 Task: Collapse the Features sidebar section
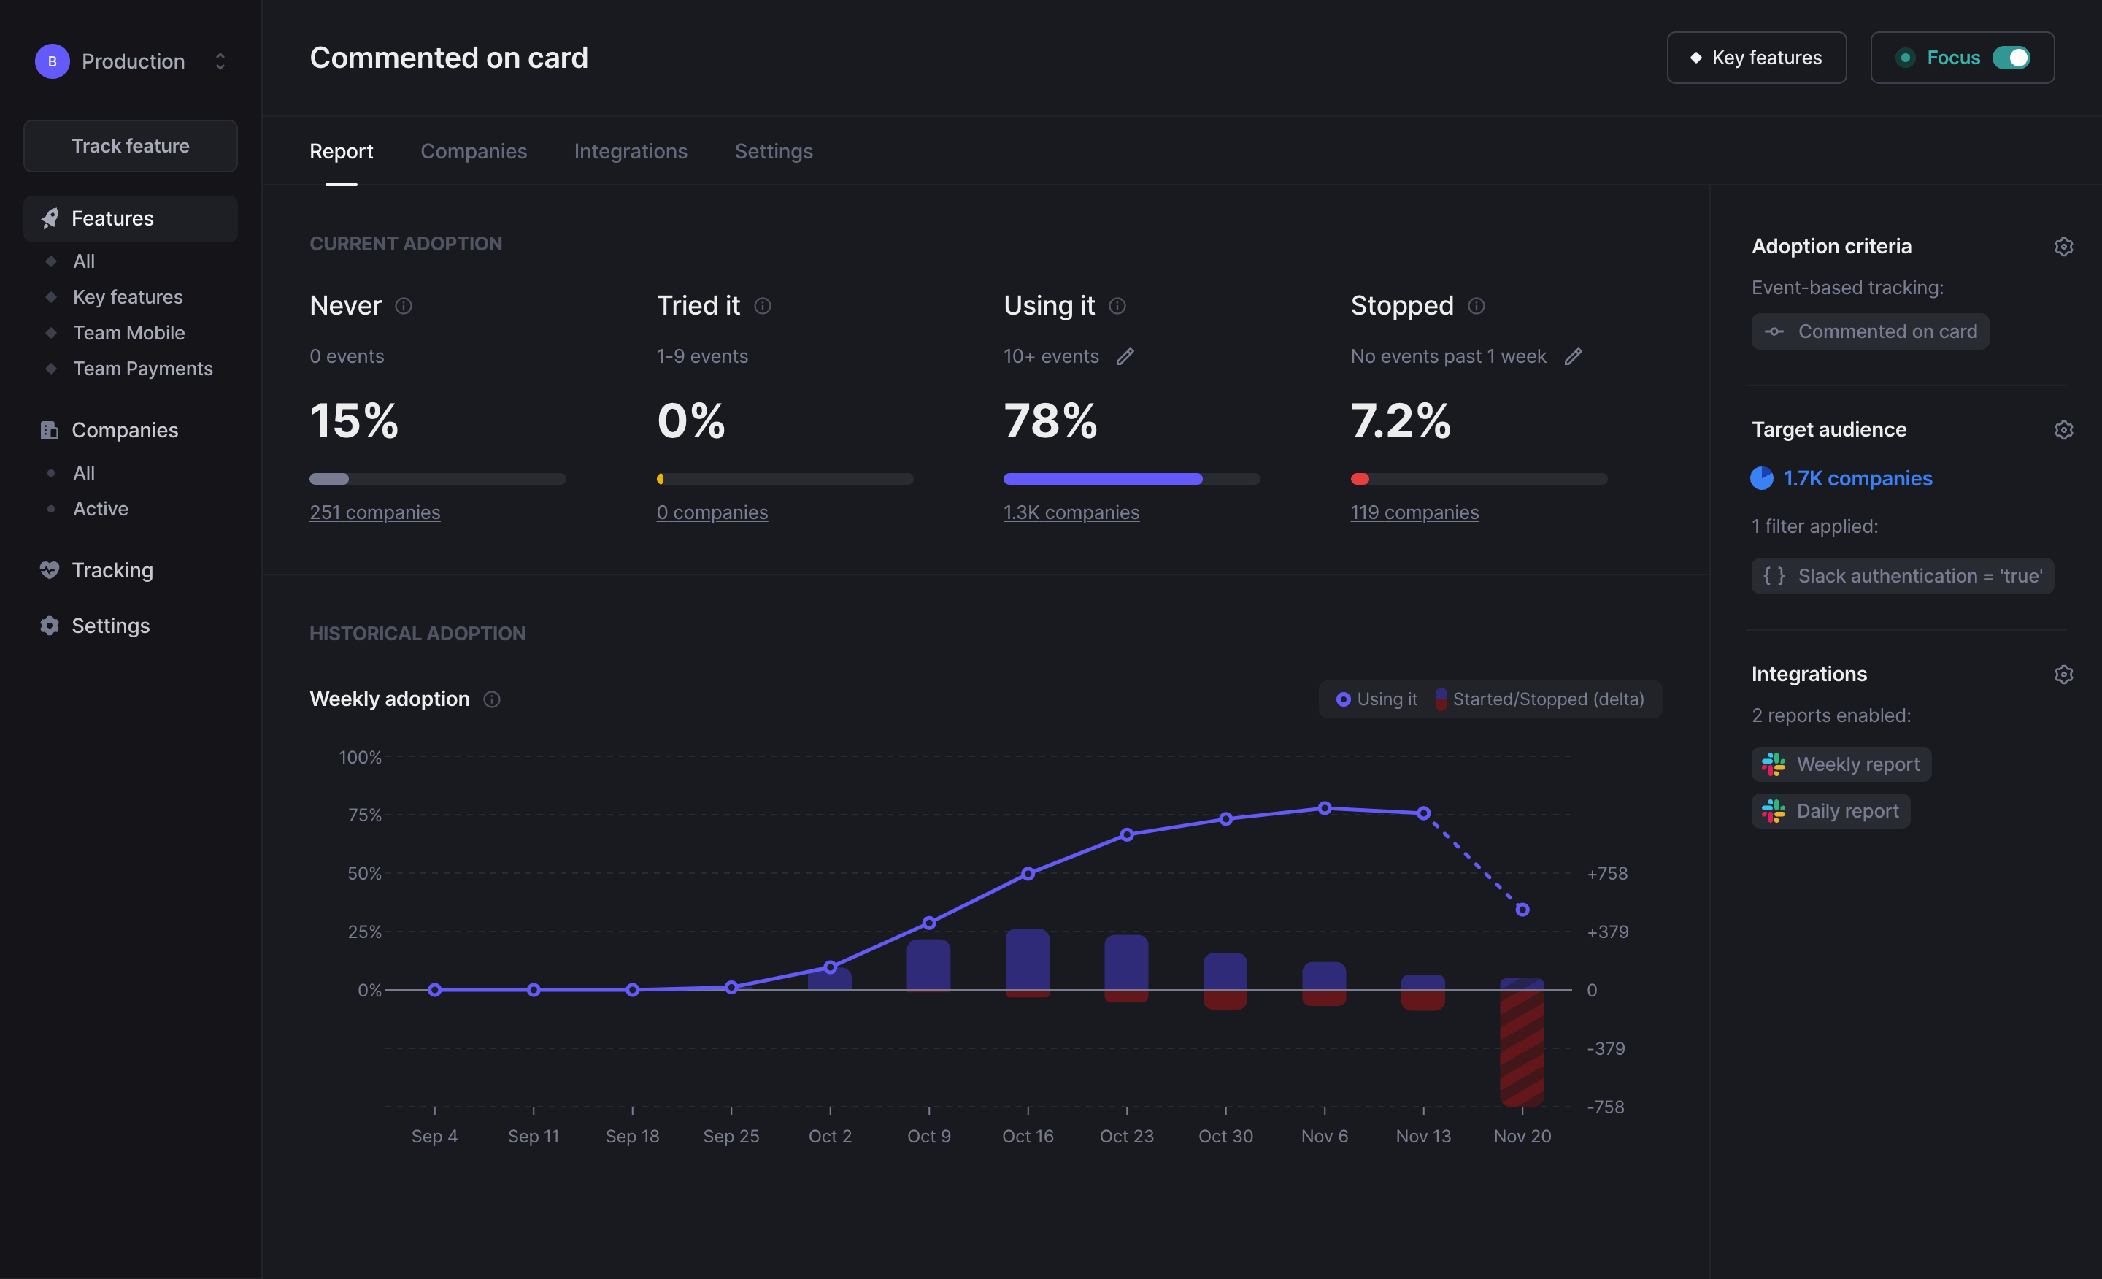tap(112, 218)
